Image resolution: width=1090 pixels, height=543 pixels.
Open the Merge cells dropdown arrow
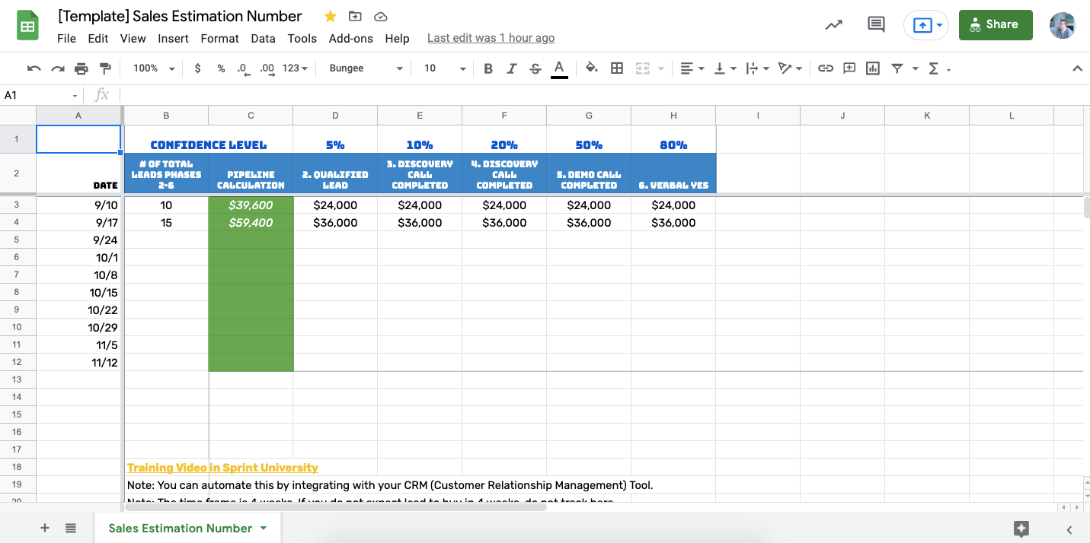pyautogui.click(x=661, y=68)
